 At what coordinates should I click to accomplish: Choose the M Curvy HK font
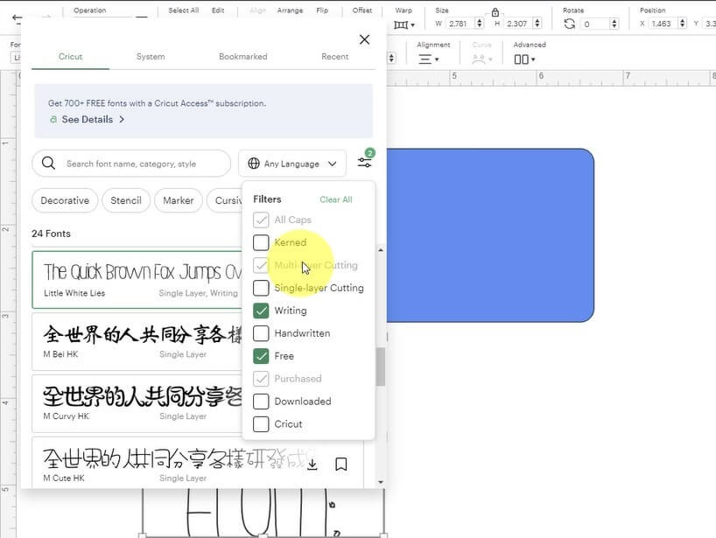tap(137, 404)
